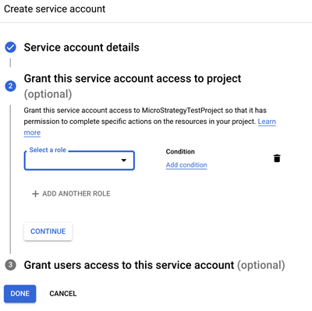
Task: Click the blue DONE button
Action: pyautogui.click(x=20, y=294)
